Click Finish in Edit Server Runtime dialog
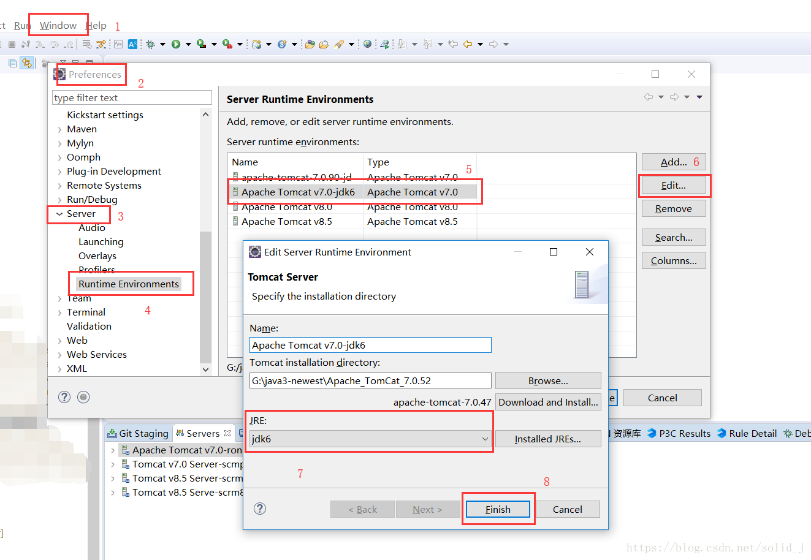Screen dimensions: 811x560 point(498,509)
